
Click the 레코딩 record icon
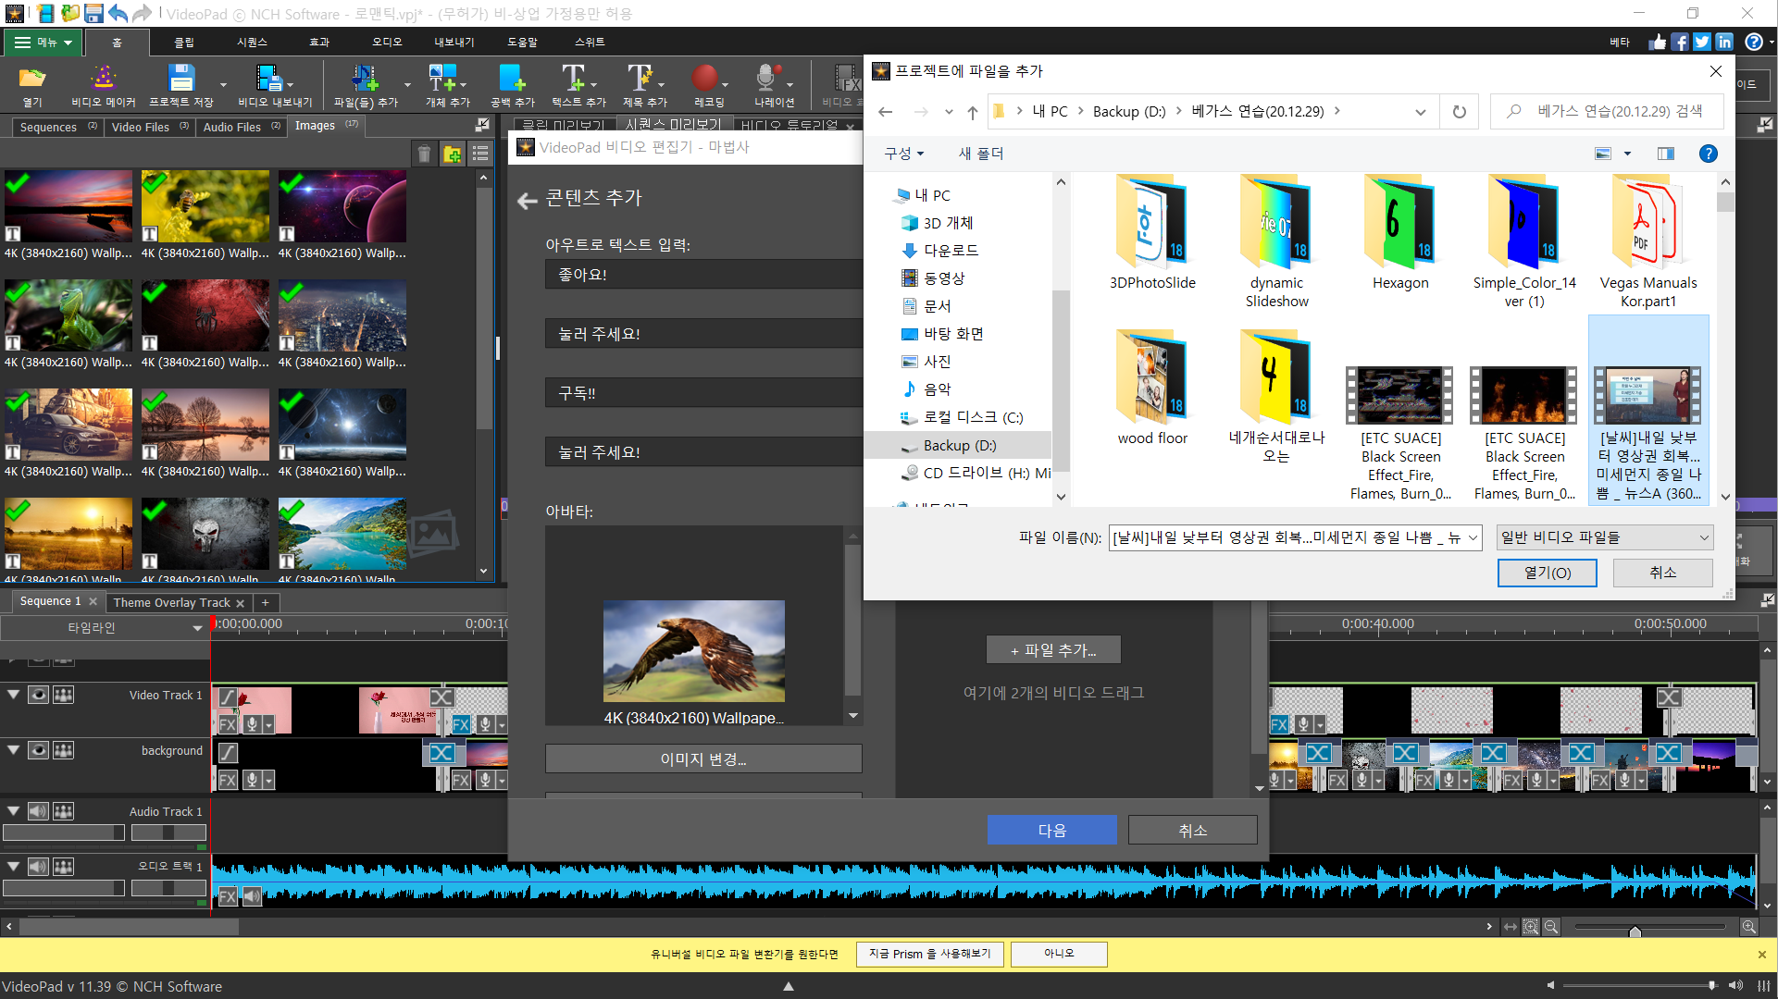(704, 78)
